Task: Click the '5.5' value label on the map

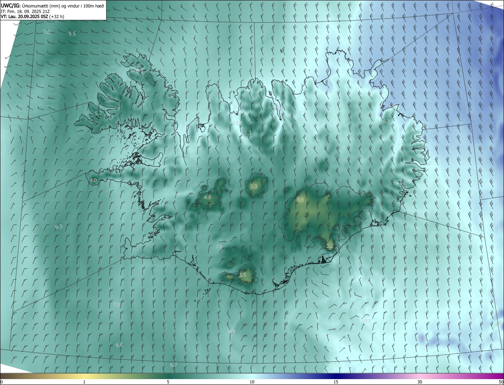Action: (72, 34)
